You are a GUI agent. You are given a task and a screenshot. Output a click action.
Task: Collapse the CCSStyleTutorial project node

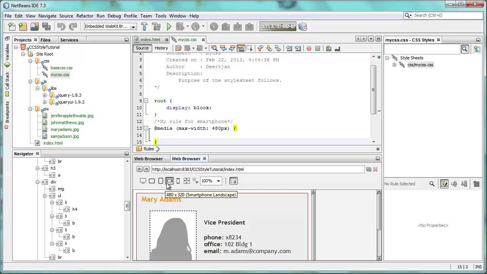pos(16,47)
